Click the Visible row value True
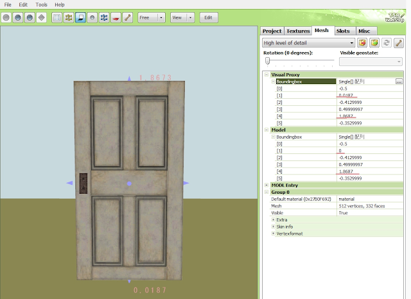411x299 pixels. click(343, 213)
